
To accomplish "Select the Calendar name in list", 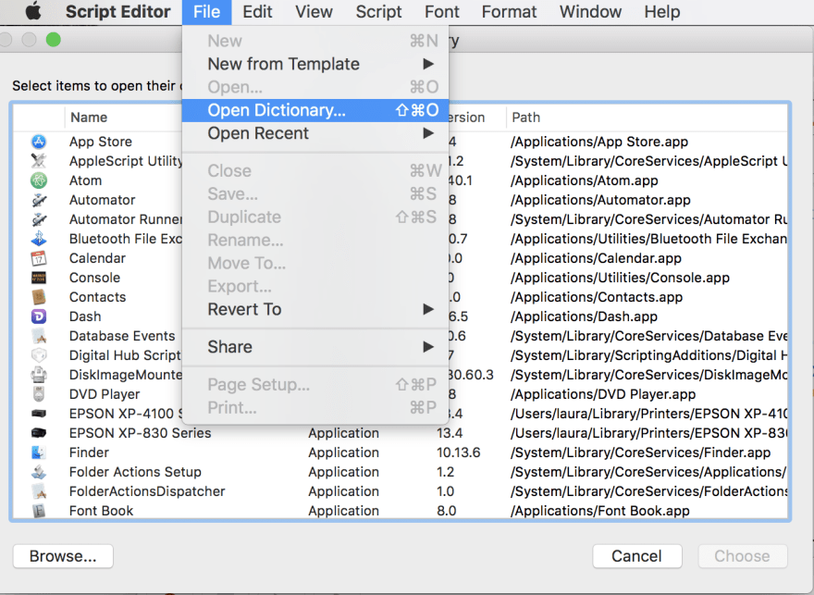I will tap(98, 258).
